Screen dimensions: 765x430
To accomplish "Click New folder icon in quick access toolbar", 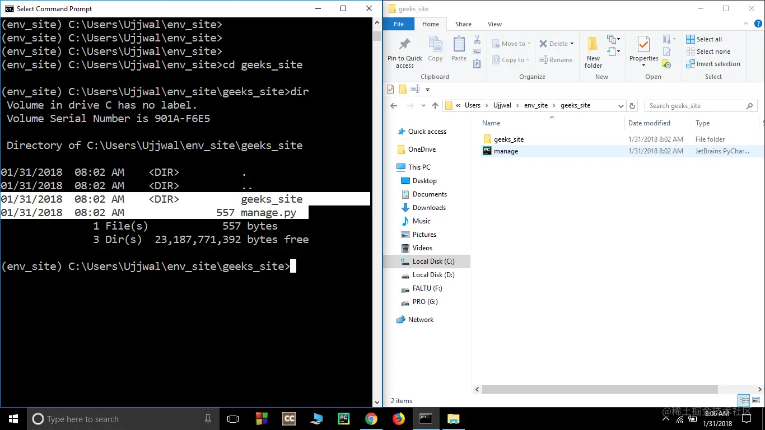I will coord(403,89).
